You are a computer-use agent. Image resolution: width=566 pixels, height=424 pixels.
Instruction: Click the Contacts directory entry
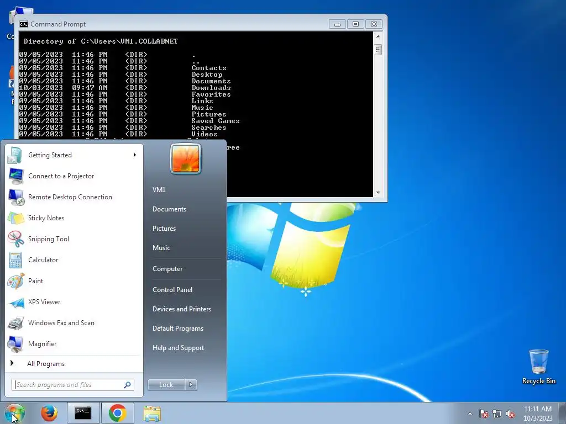(x=208, y=68)
